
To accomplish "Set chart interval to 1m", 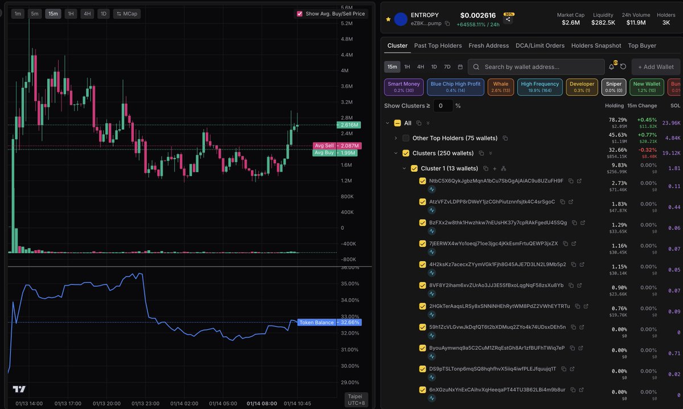I will [x=18, y=14].
